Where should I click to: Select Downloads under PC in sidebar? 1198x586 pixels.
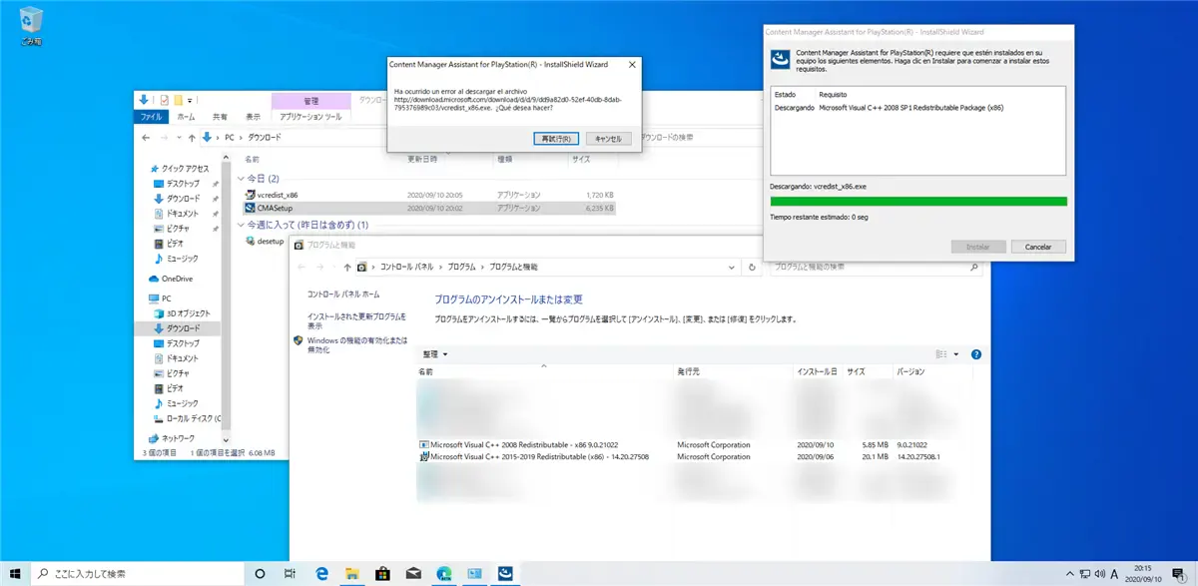(x=183, y=328)
